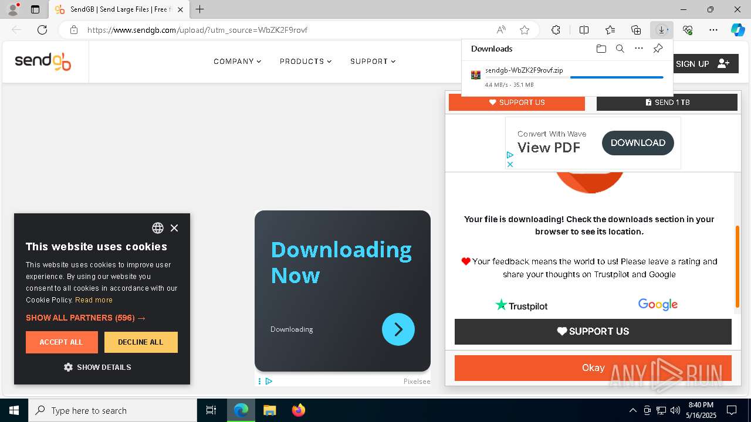
Task: Open Browser essentials icon
Action: (688, 30)
